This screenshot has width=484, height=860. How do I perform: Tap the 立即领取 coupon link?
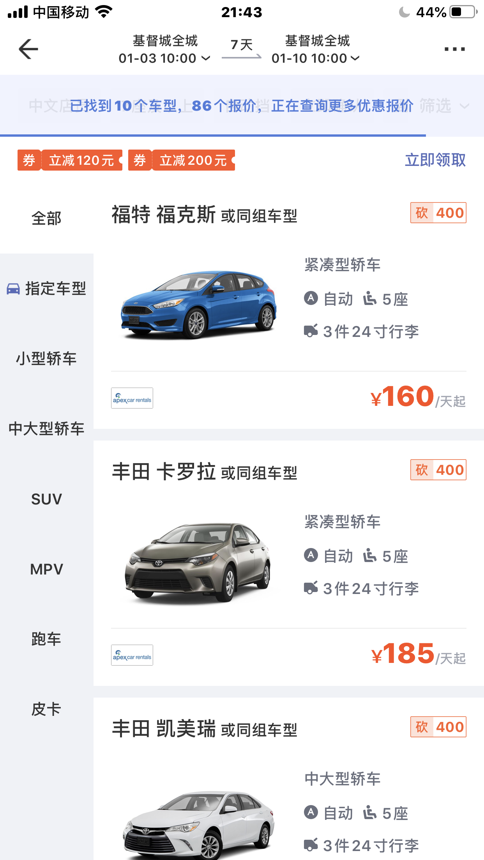point(435,160)
